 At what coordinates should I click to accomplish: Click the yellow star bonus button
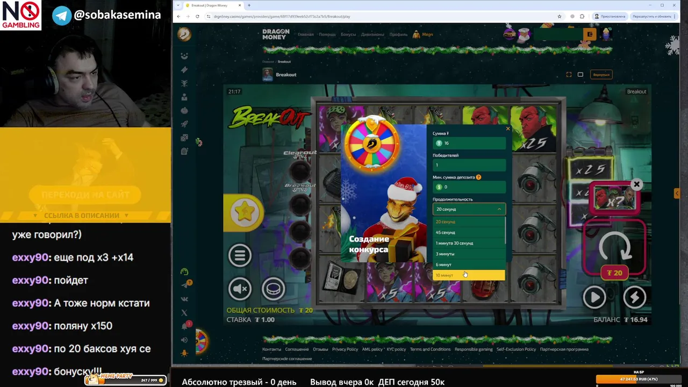click(244, 212)
